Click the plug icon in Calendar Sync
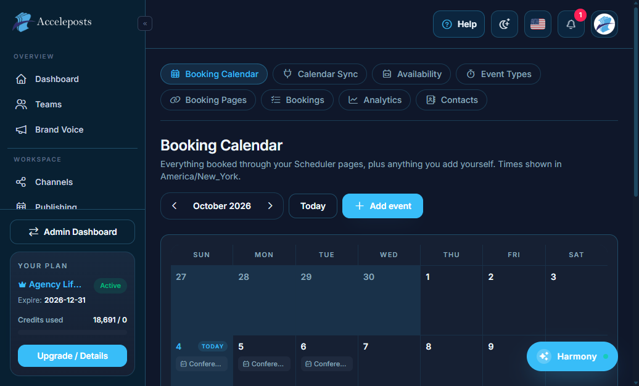Viewport: 639px width, 386px height. point(287,74)
